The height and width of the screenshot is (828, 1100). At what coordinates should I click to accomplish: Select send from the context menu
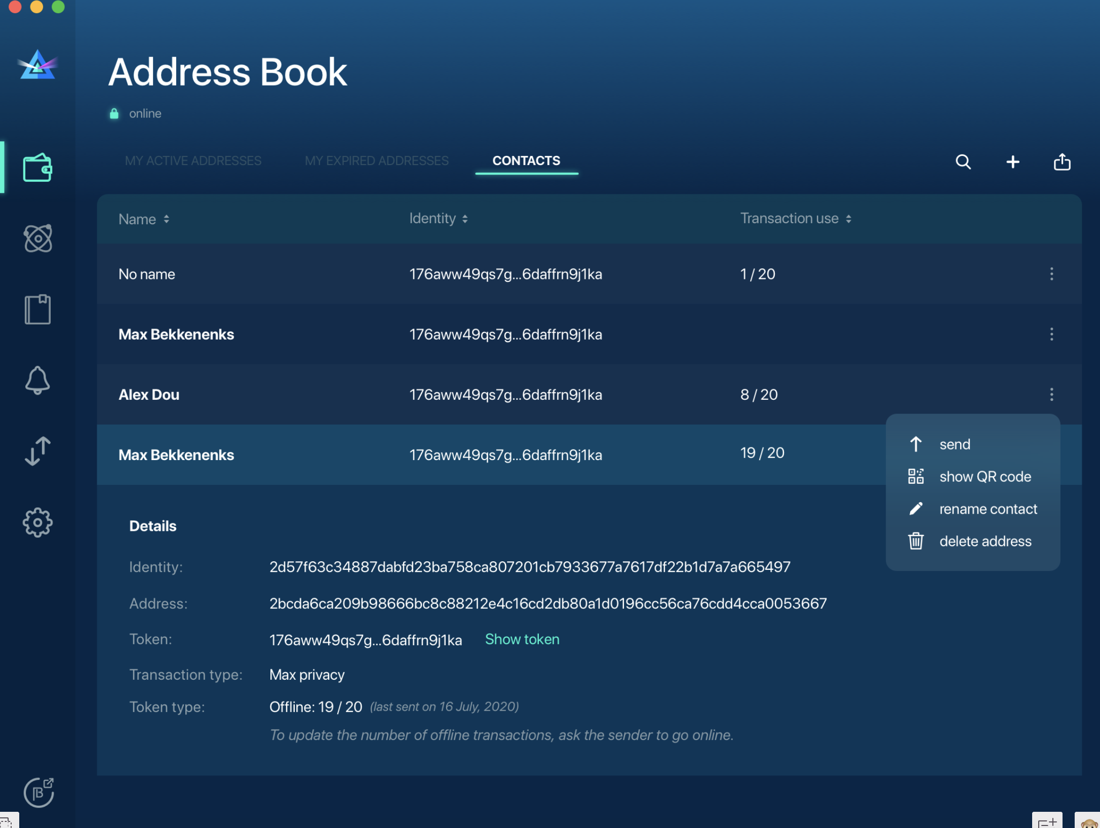(x=954, y=444)
